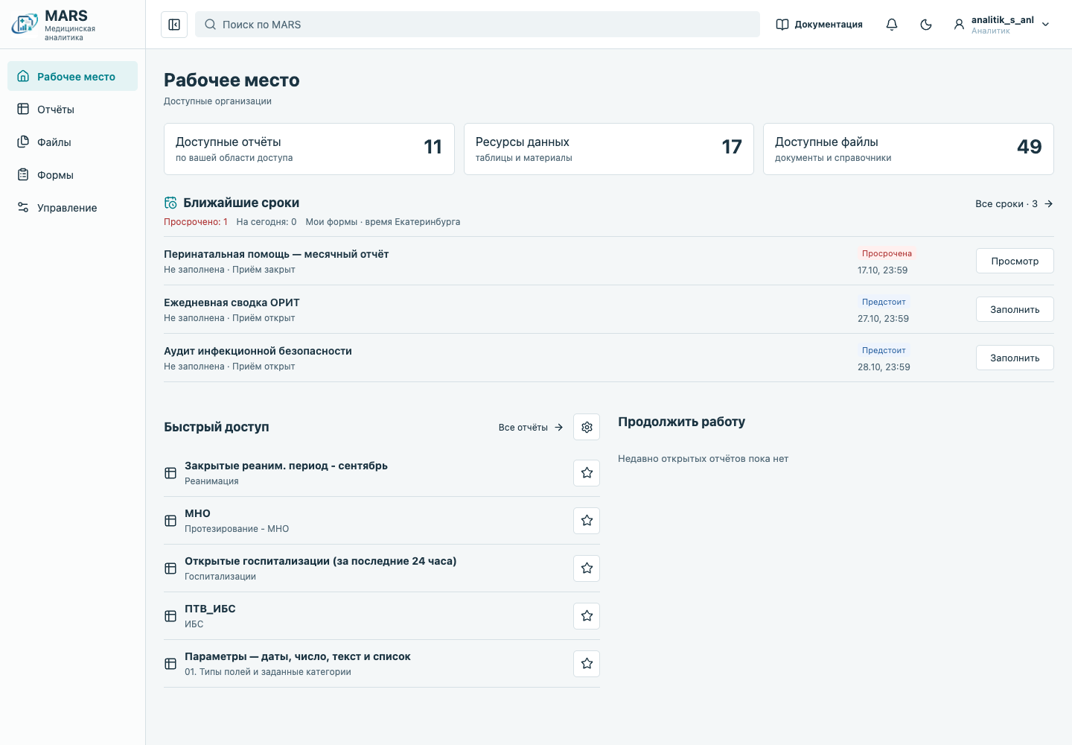The height and width of the screenshot is (745, 1072).
Task: Star the ПТВ_ИБС report as favorite
Action: 587,616
